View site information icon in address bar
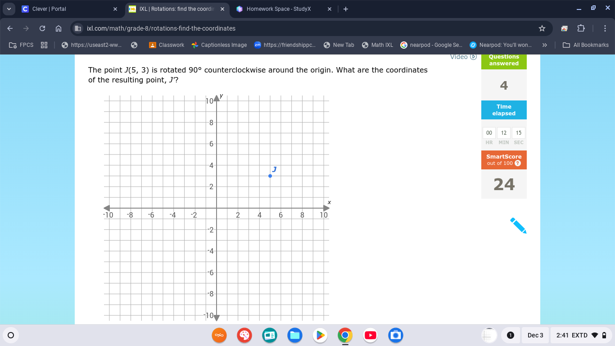This screenshot has width=615, height=346. coord(78,28)
